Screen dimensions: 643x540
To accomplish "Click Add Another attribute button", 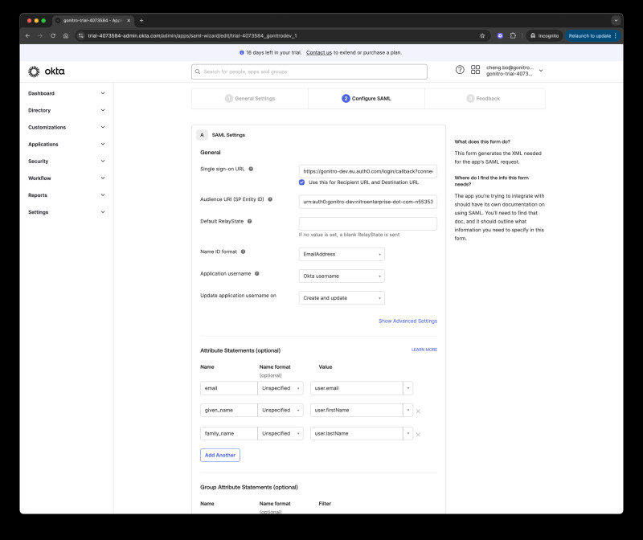I will (x=220, y=455).
